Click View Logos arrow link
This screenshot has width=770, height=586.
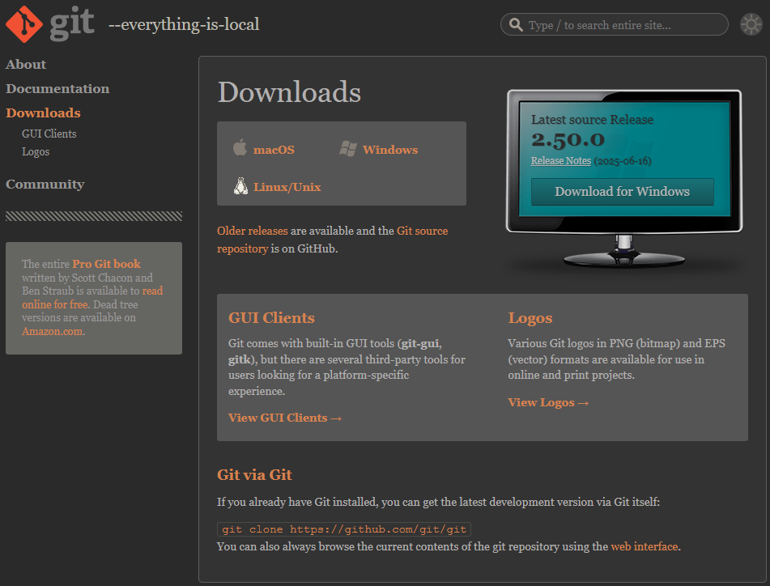coord(548,402)
